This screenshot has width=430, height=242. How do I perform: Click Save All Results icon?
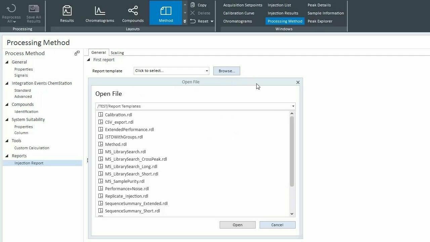pos(34,9)
